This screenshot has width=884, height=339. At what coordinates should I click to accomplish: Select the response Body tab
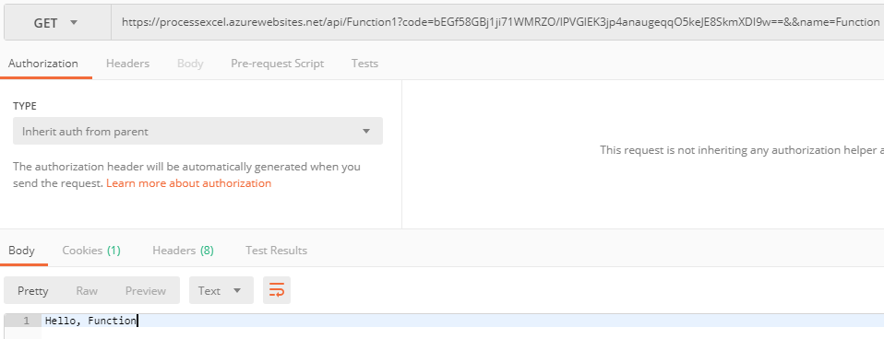point(21,250)
